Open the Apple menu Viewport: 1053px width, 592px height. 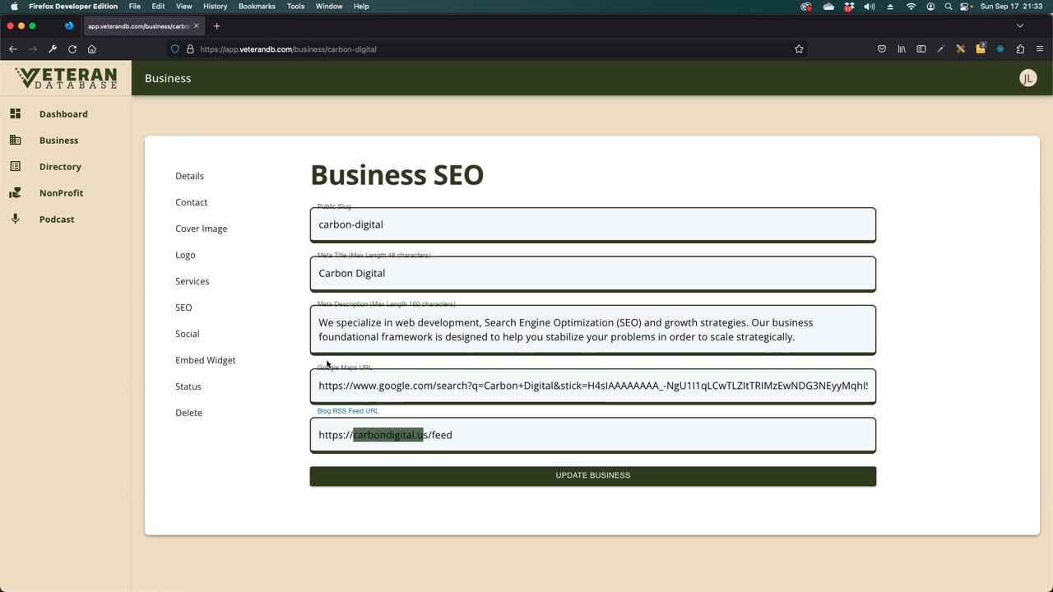pos(14,7)
